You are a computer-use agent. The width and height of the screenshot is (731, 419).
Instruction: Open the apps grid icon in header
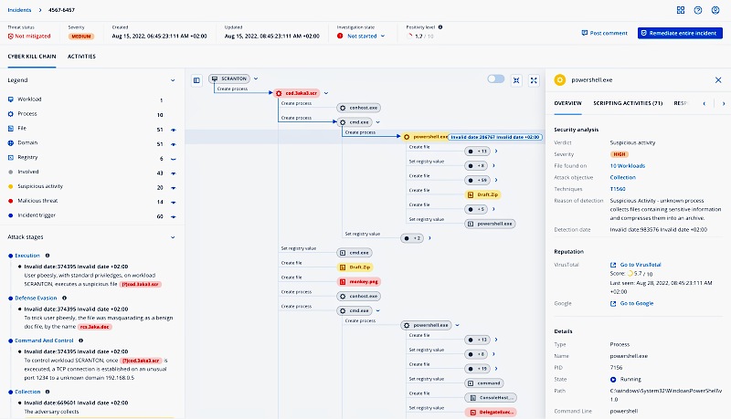[681, 10]
